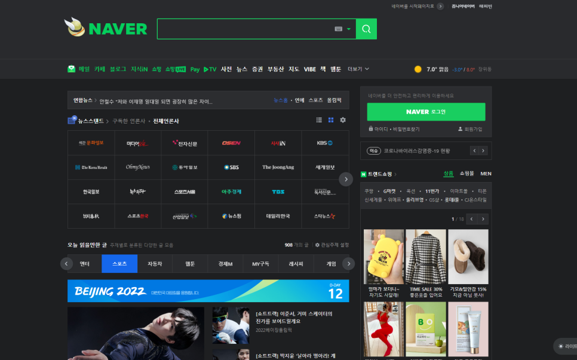Open the 시사IN publisher logo
Screen dimensions: 577x360
tap(278, 143)
